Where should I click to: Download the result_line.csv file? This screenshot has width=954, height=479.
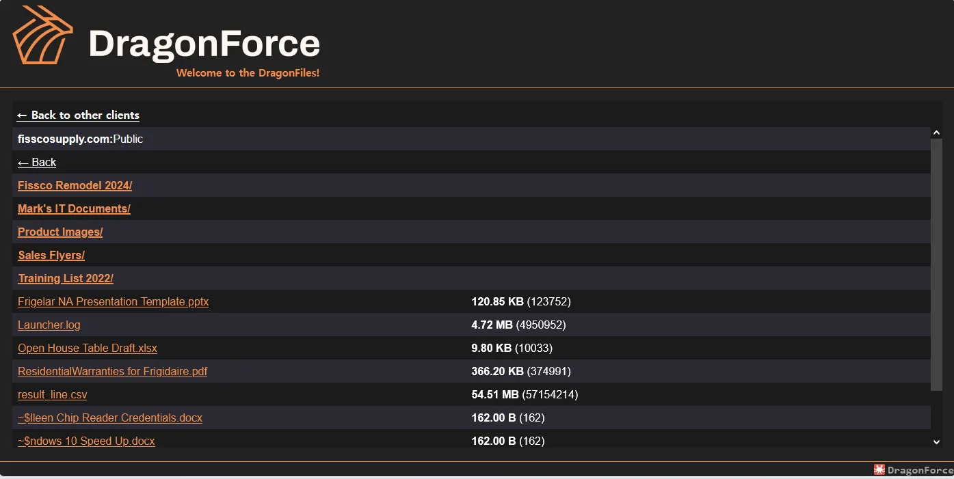click(x=53, y=395)
